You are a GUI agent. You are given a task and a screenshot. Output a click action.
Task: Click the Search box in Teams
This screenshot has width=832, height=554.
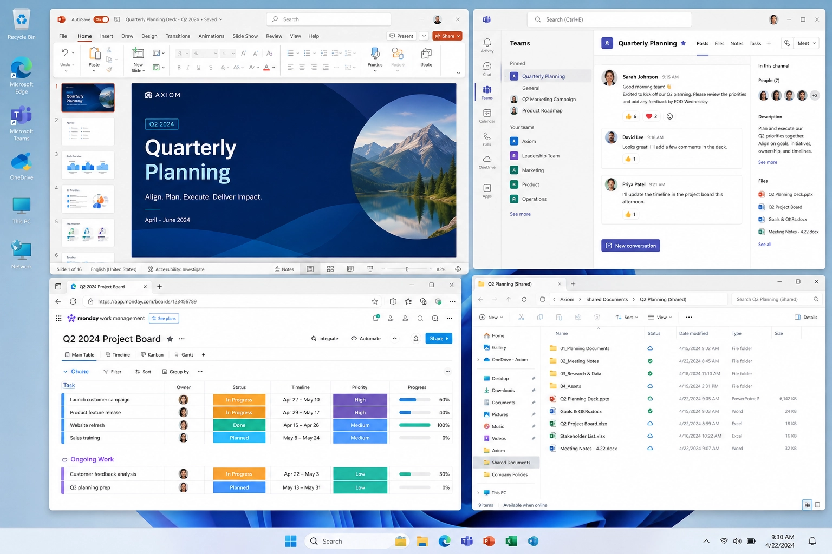tap(609, 19)
